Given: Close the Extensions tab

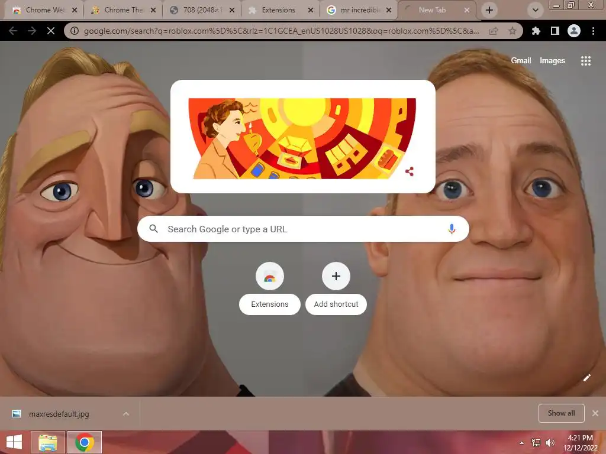Looking at the screenshot, I should pyautogui.click(x=311, y=10).
